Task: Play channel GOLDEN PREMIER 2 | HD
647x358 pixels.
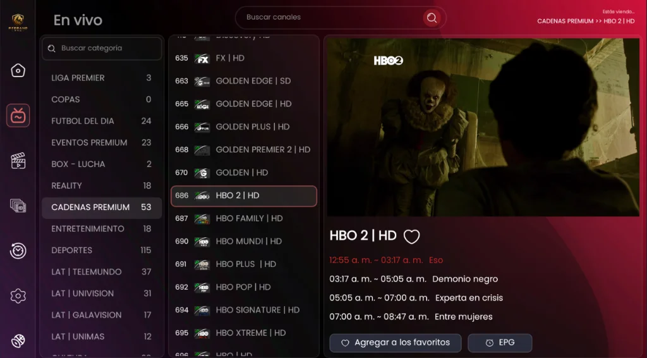Action: point(244,149)
